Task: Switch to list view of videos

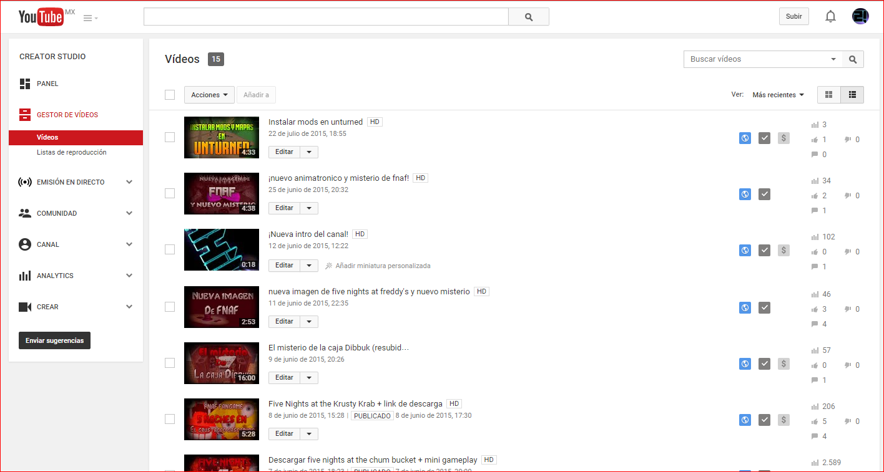Action: [852, 95]
